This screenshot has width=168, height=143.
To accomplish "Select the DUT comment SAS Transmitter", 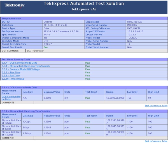I will (x=35, y=51).
